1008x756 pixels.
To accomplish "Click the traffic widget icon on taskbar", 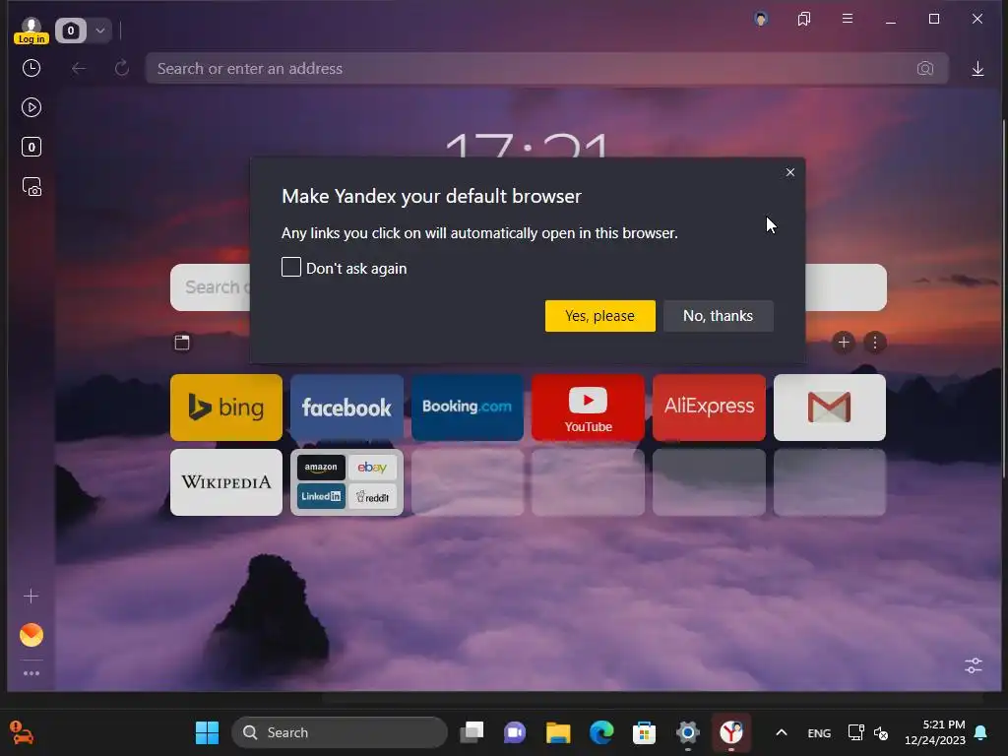I will click(22, 732).
